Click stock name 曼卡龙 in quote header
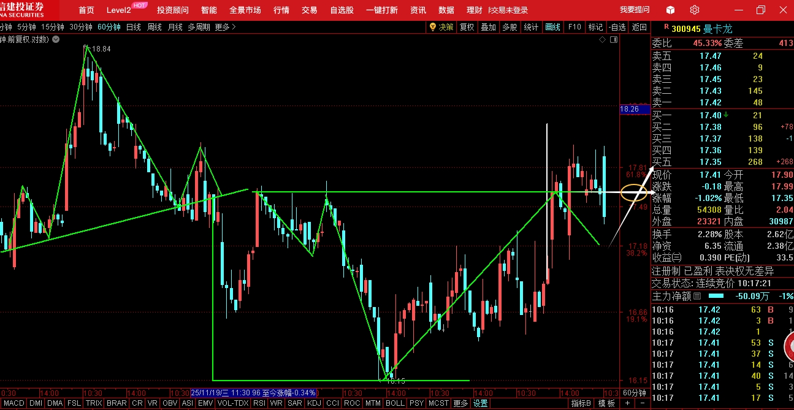The height and width of the screenshot is (410, 794). pyautogui.click(x=718, y=29)
